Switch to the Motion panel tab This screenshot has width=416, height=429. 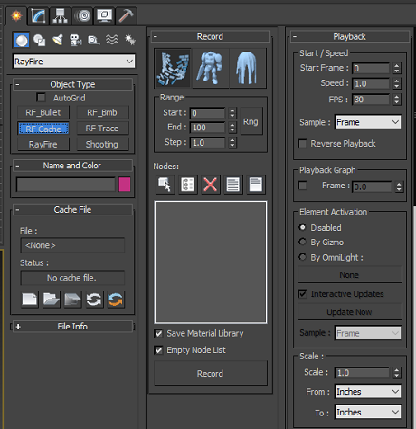[x=82, y=15]
